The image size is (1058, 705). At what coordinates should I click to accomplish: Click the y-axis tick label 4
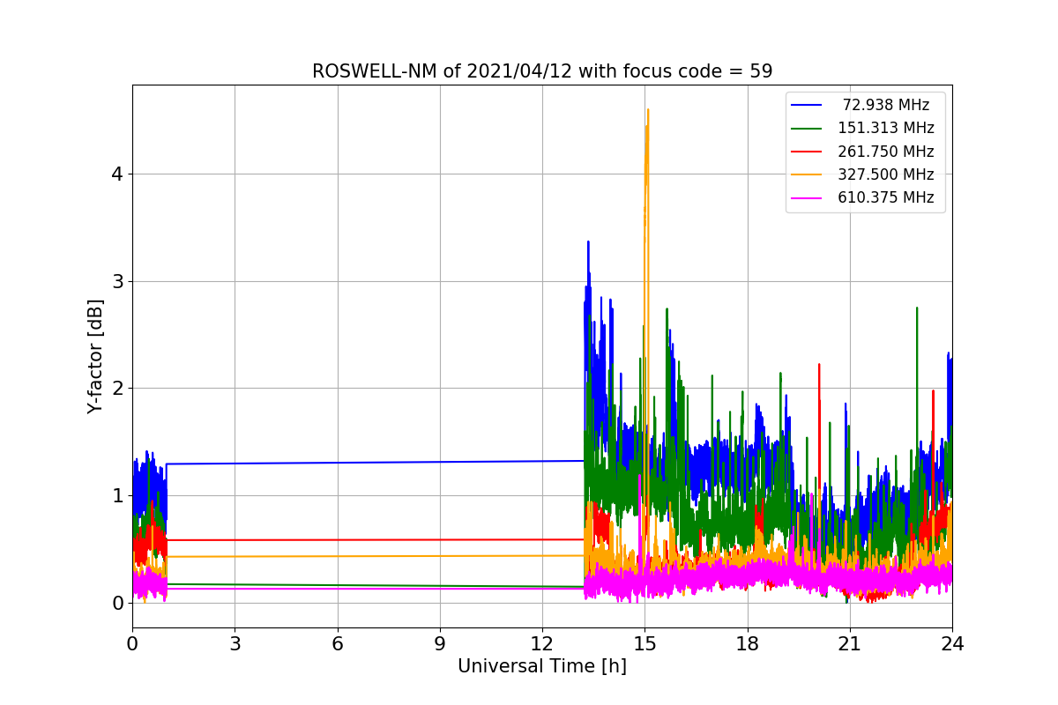(x=117, y=174)
